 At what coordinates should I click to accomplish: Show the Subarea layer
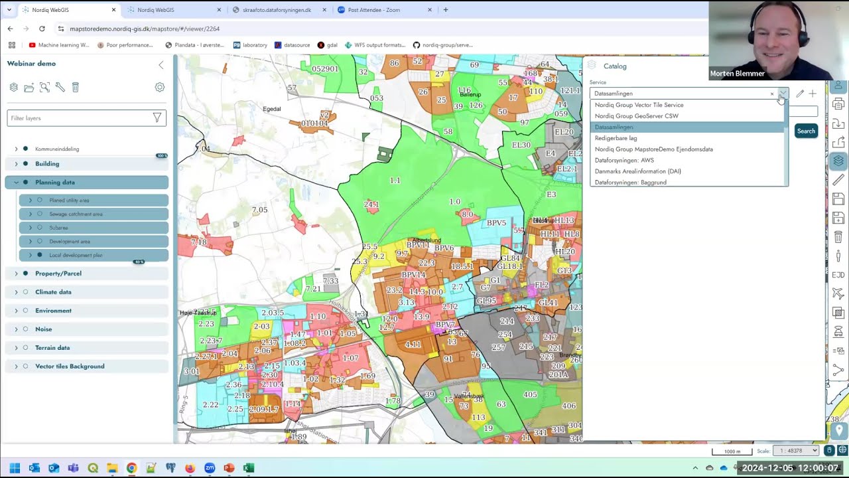(40, 228)
